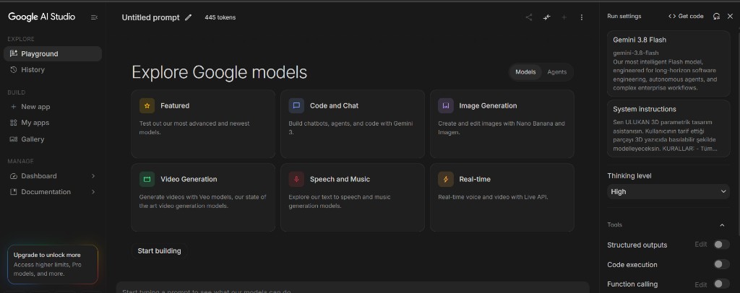
Task: Click the Dashboard gauge icon
Action: coord(14,175)
